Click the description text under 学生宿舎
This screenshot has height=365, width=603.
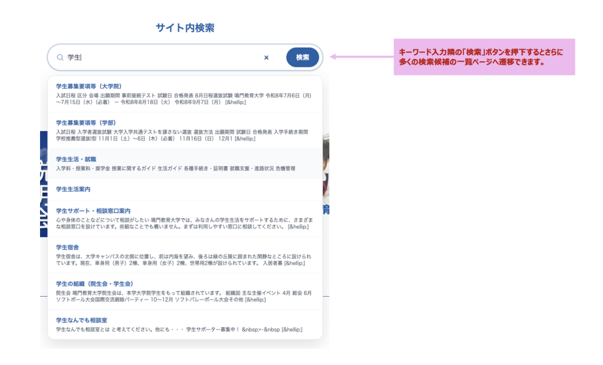184,260
